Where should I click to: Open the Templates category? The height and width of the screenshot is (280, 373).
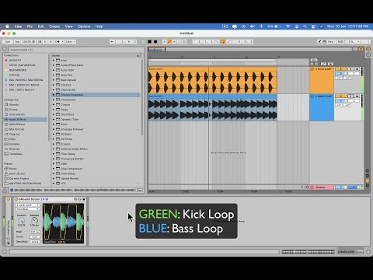tap(16, 154)
